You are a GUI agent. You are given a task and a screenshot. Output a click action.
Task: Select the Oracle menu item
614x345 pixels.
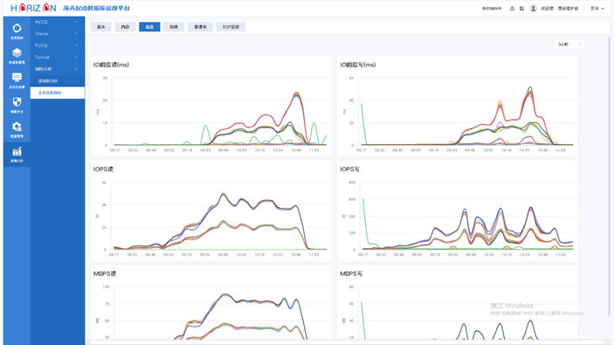pyautogui.click(x=58, y=34)
